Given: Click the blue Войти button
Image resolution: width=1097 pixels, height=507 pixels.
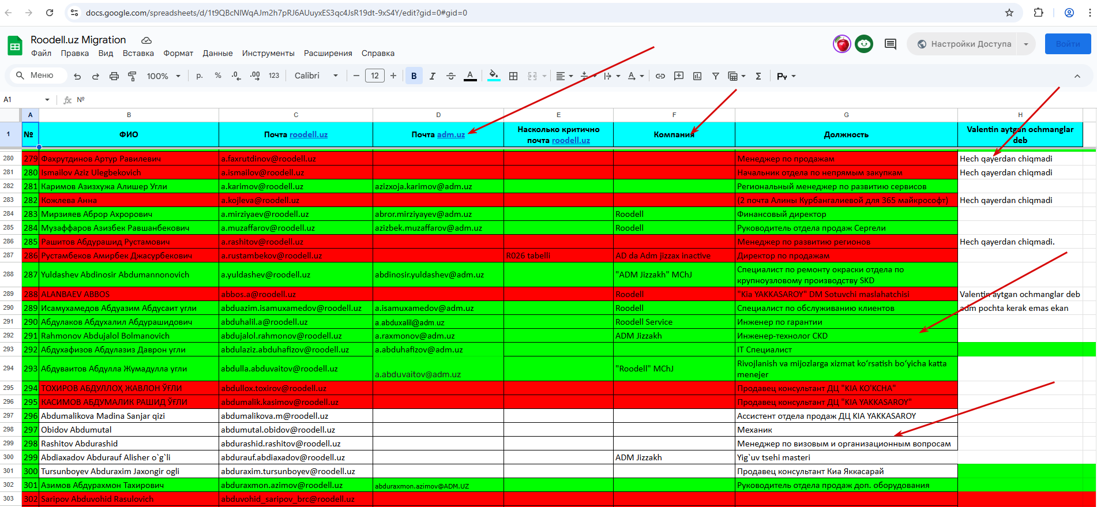Looking at the screenshot, I should point(1068,44).
